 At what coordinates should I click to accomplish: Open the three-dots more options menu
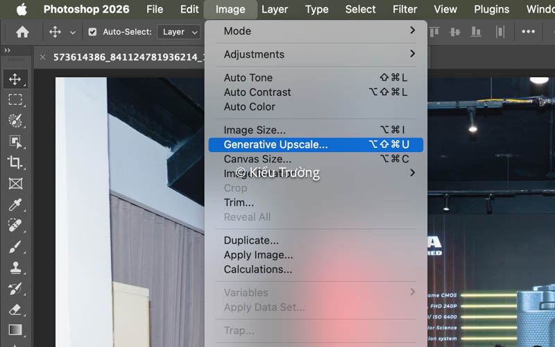coord(528,31)
